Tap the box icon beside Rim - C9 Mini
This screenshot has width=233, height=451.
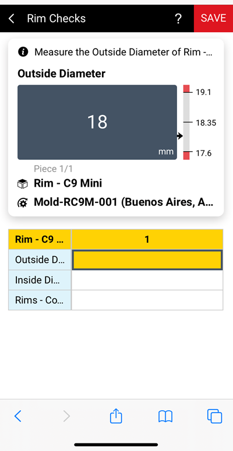pos(23,184)
